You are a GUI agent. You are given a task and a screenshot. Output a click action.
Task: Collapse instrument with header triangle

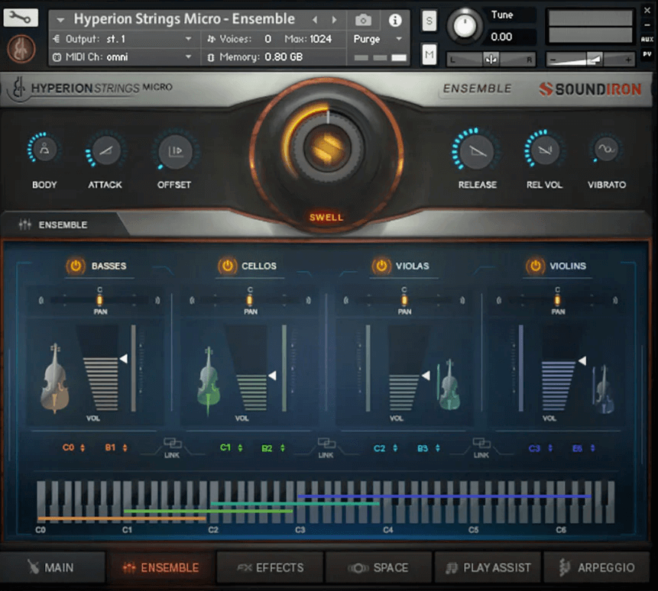click(x=60, y=20)
